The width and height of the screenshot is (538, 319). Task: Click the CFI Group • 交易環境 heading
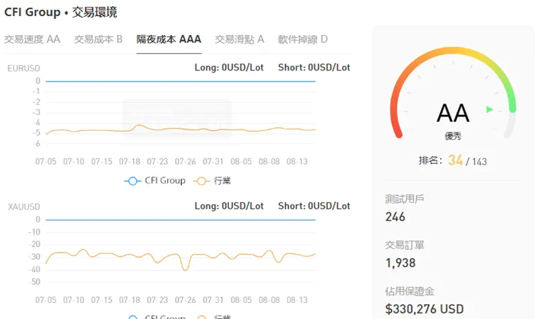pos(61,12)
